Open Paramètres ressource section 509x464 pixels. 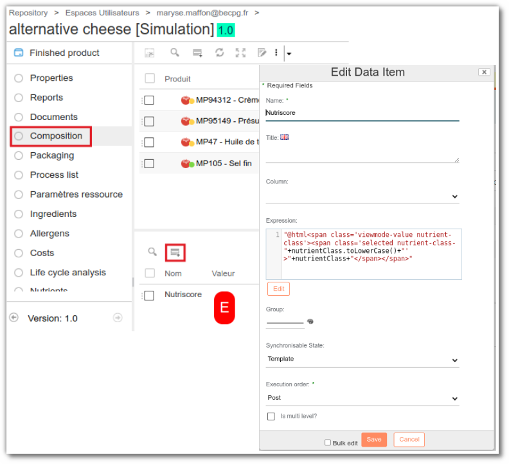coord(76,194)
